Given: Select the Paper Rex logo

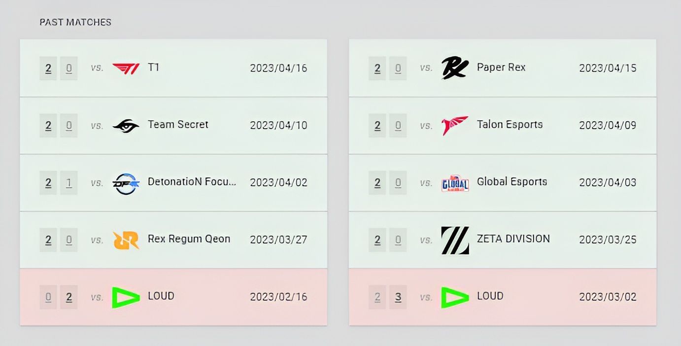Looking at the screenshot, I should point(454,67).
